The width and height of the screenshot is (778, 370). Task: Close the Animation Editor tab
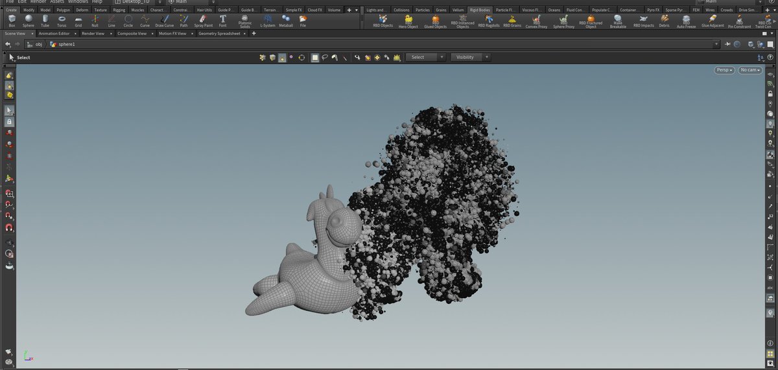point(74,33)
